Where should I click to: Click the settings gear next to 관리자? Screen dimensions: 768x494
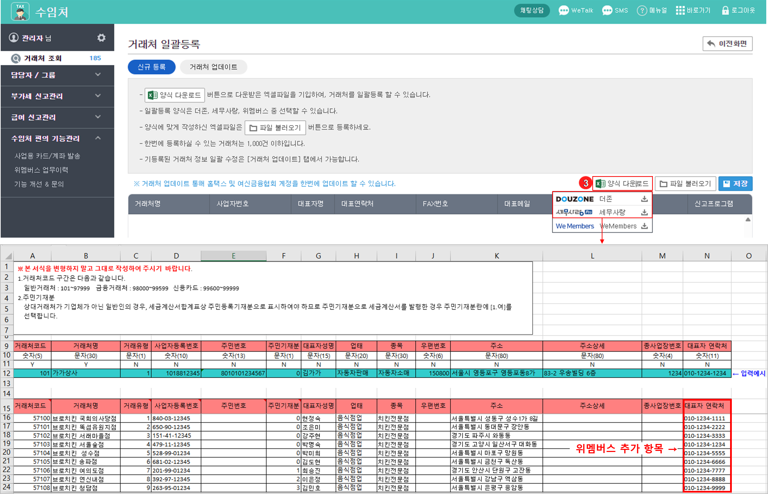pos(101,38)
